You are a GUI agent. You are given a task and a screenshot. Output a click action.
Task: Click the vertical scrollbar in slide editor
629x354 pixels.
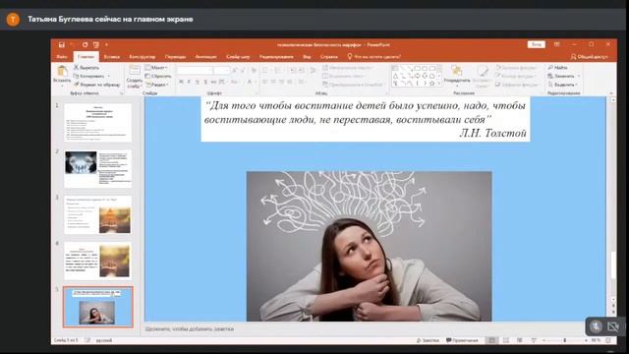[x=613, y=265]
